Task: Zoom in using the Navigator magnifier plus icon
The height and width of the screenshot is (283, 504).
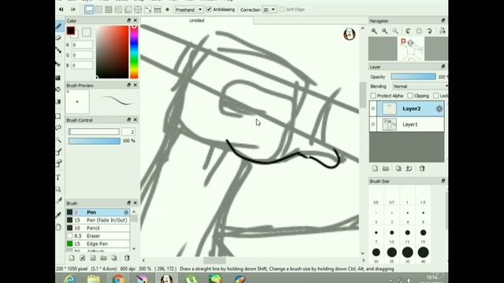Action: (374, 31)
